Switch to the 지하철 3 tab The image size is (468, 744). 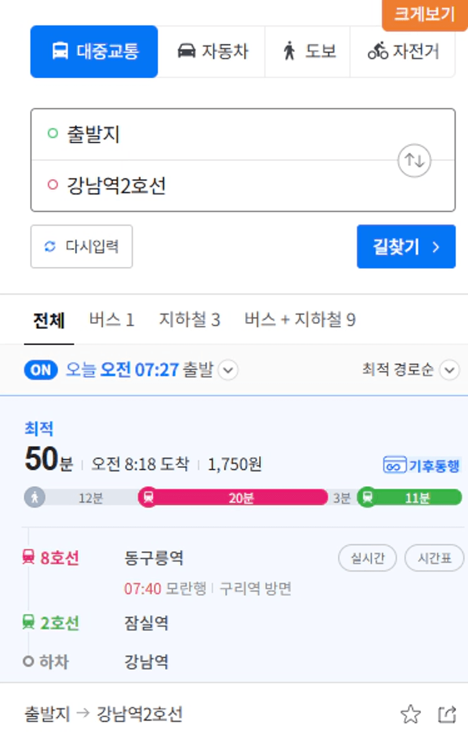pyautogui.click(x=189, y=320)
